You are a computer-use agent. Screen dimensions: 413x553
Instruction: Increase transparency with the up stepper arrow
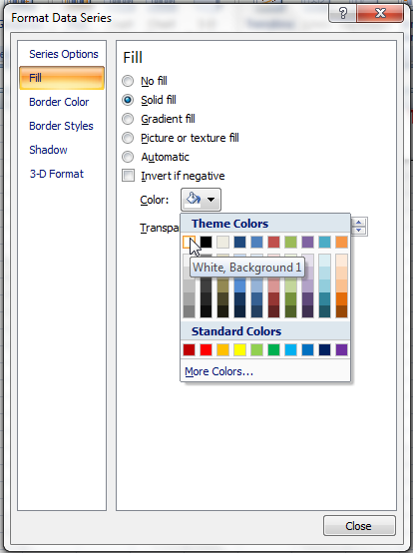click(x=359, y=223)
